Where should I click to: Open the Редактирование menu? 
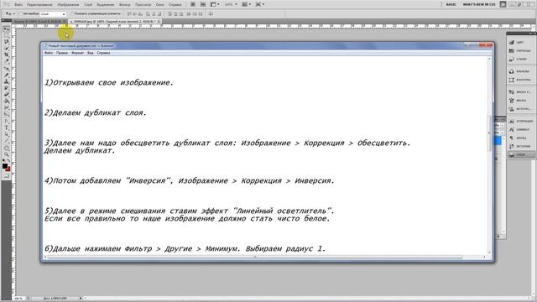pos(39,5)
